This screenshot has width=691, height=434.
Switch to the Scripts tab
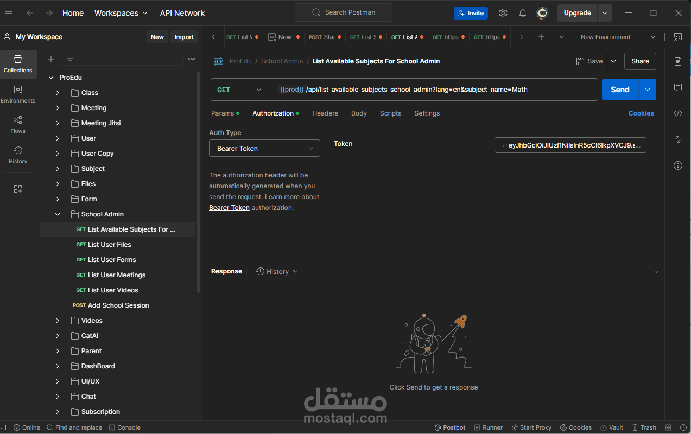[x=391, y=113]
